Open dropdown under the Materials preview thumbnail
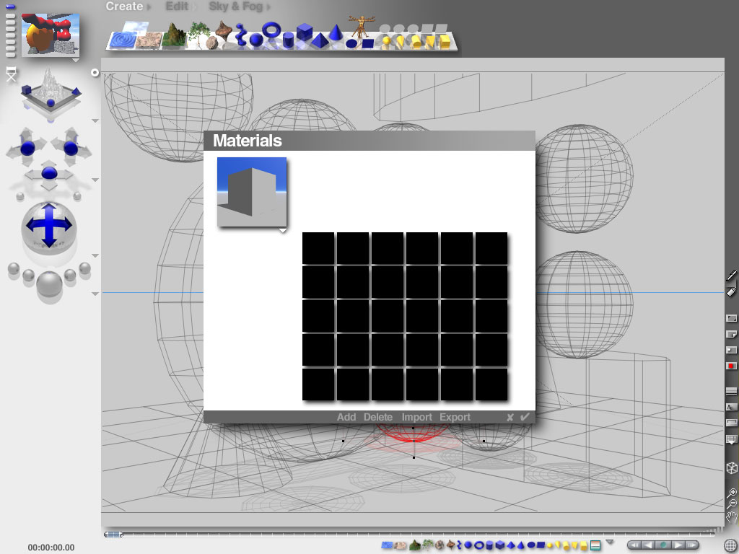 point(282,231)
